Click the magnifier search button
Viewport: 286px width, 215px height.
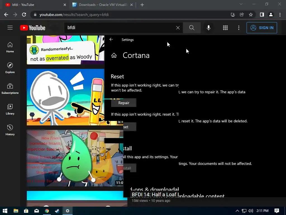pyautogui.click(x=192, y=28)
